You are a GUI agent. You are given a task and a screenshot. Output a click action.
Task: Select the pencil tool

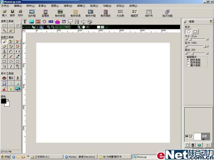point(4,56)
